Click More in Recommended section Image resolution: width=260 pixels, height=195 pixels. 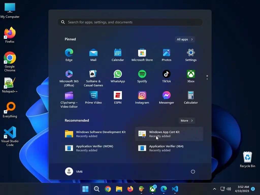point(187,121)
